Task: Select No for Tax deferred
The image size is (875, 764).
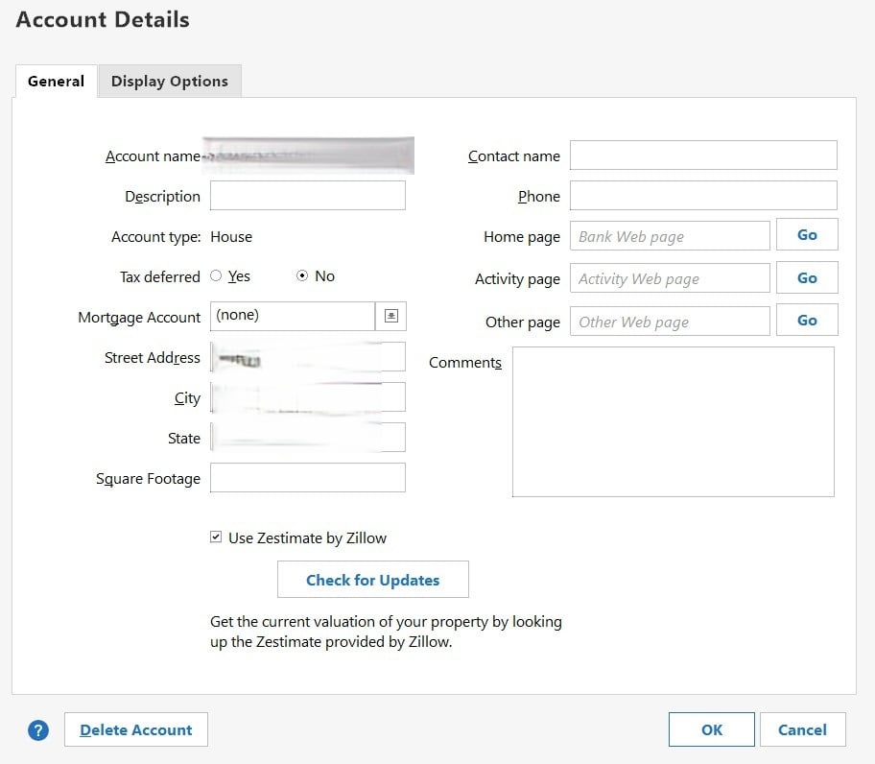Action: [302, 276]
